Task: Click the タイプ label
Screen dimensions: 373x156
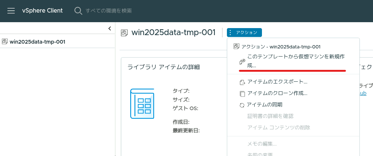Action: (181, 91)
